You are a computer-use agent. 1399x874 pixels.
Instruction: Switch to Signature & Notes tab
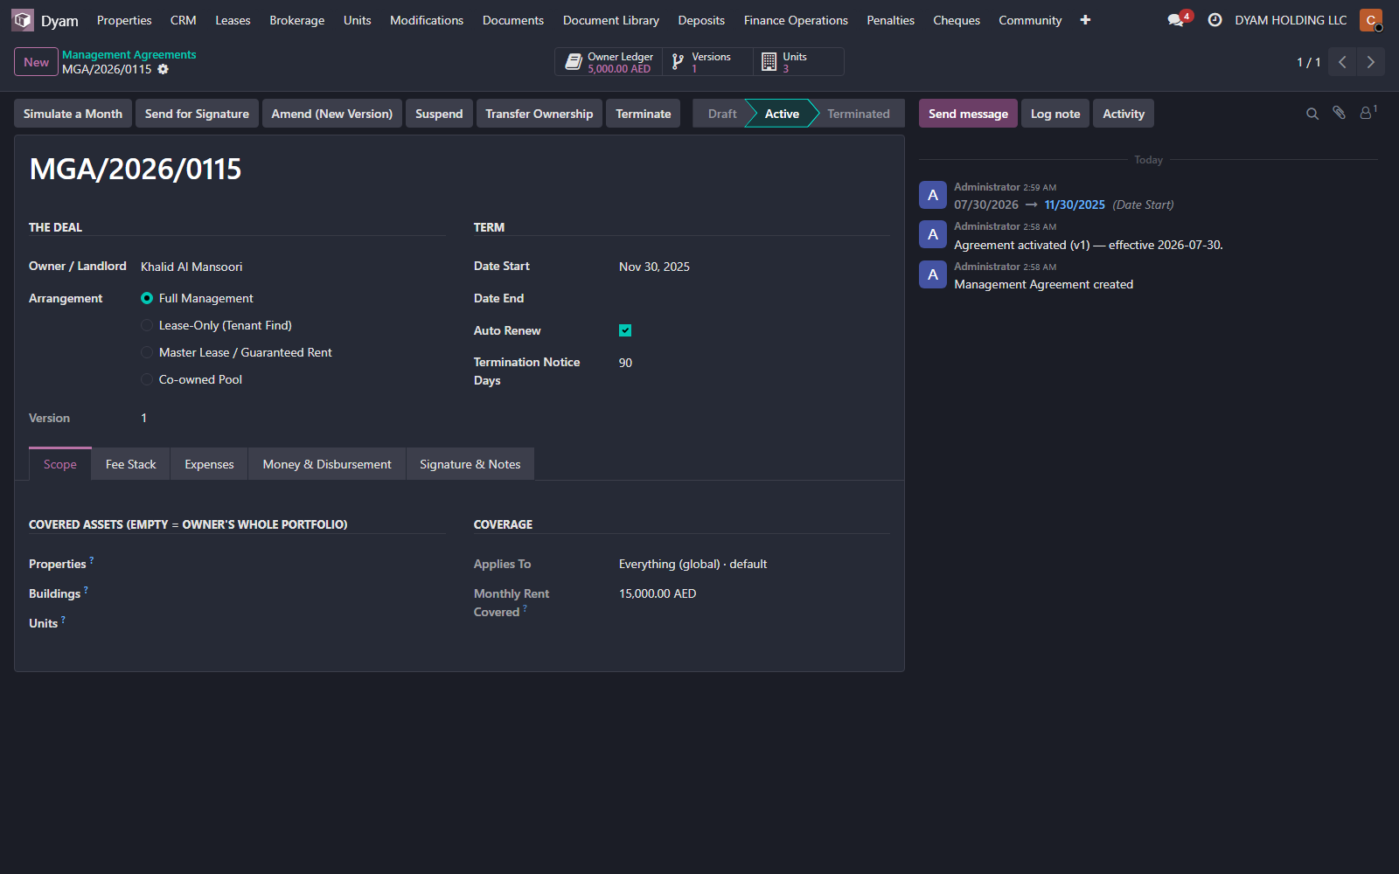(x=470, y=464)
